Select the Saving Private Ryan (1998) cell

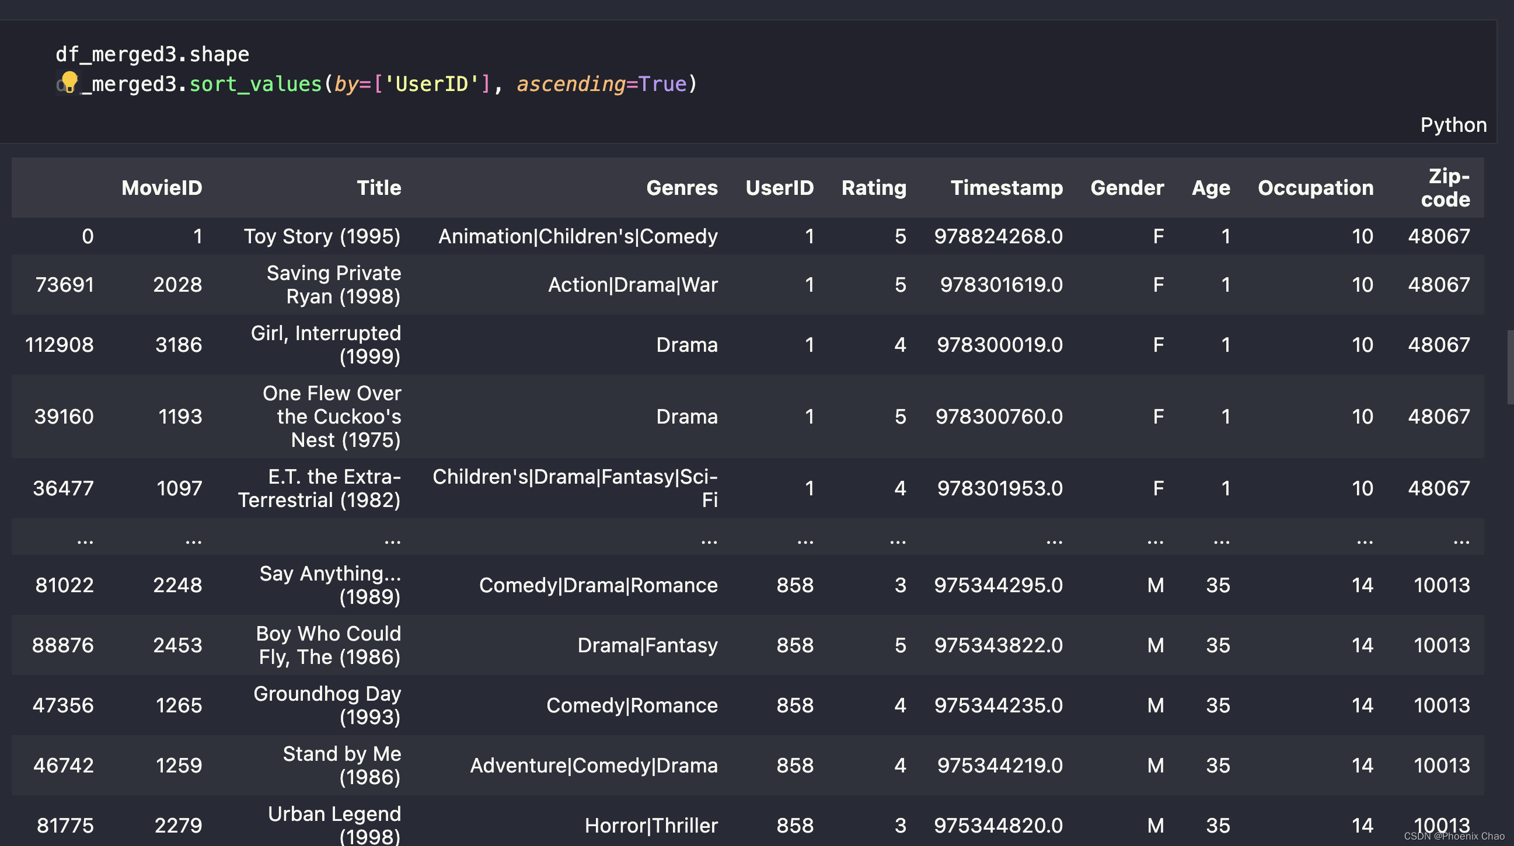pyautogui.click(x=333, y=285)
